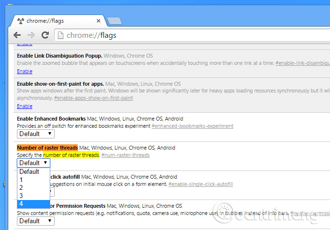Reload the page with the refresh icon
This screenshot has height=230, width=330.
[45, 35]
